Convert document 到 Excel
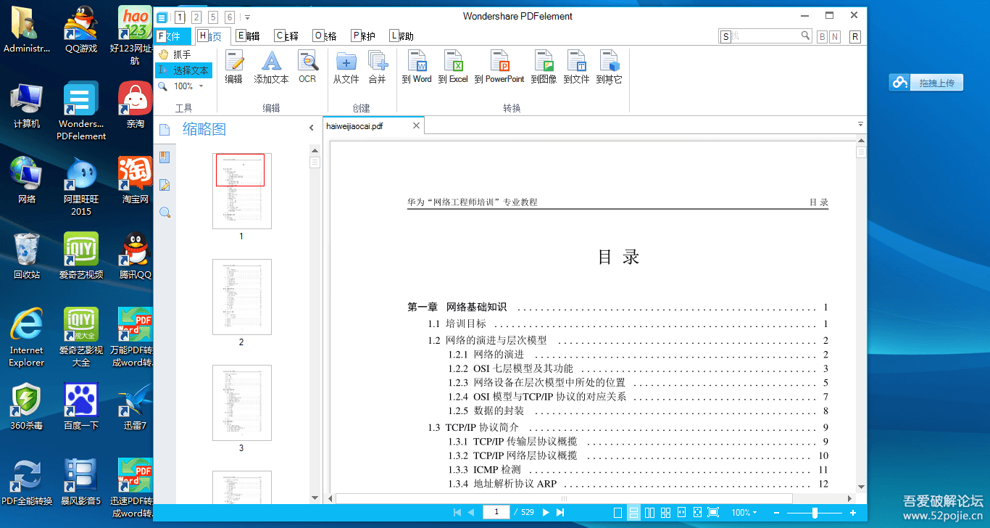This screenshot has width=990, height=528. click(x=453, y=67)
